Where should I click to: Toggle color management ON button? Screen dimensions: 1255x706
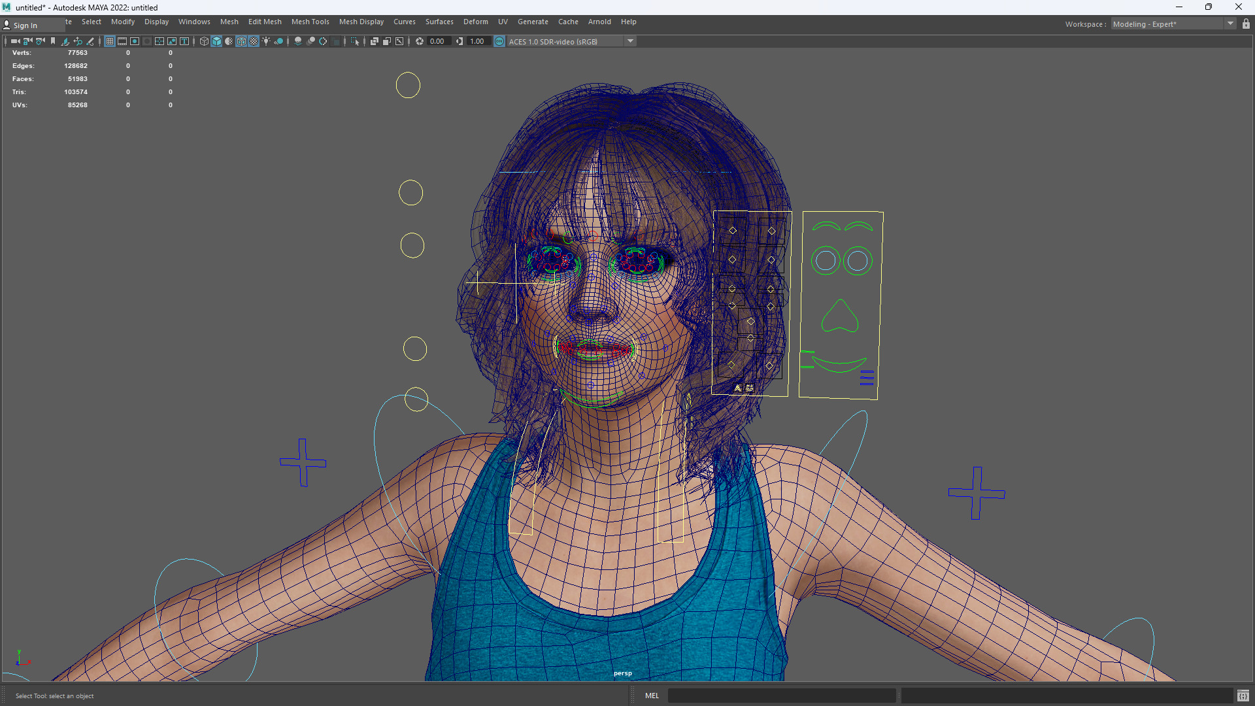pyautogui.click(x=499, y=41)
